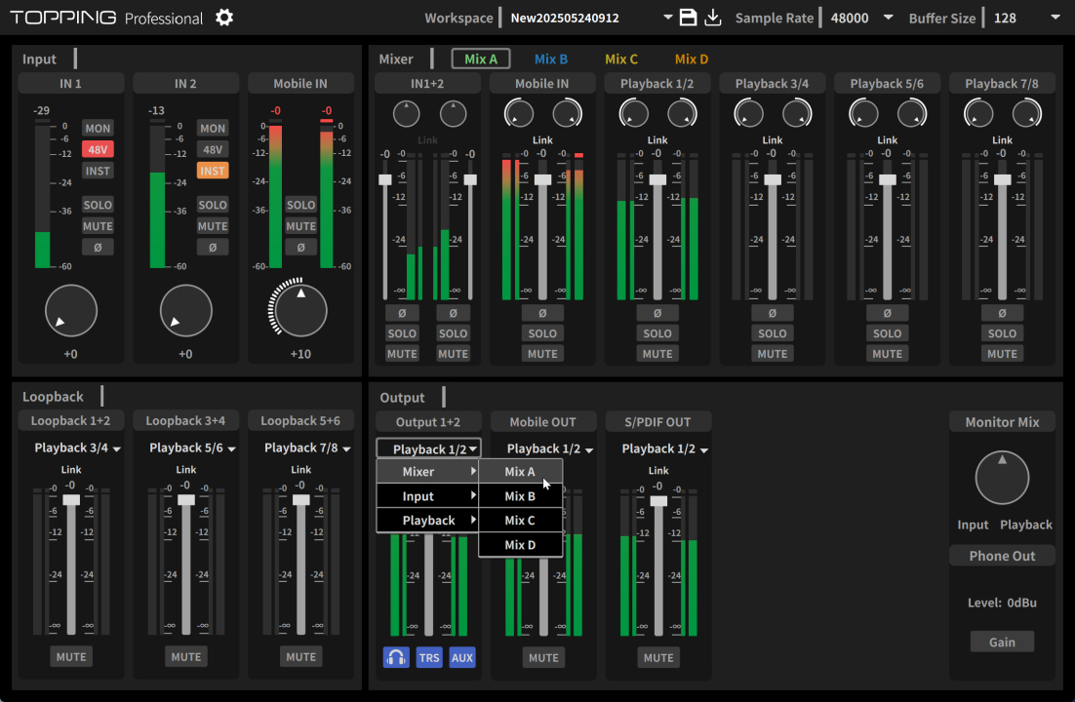Viewport: 1075px width, 702px height.
Task: Invert phase on mixer Playback 3/4 channel
Action: click(773, 313)
